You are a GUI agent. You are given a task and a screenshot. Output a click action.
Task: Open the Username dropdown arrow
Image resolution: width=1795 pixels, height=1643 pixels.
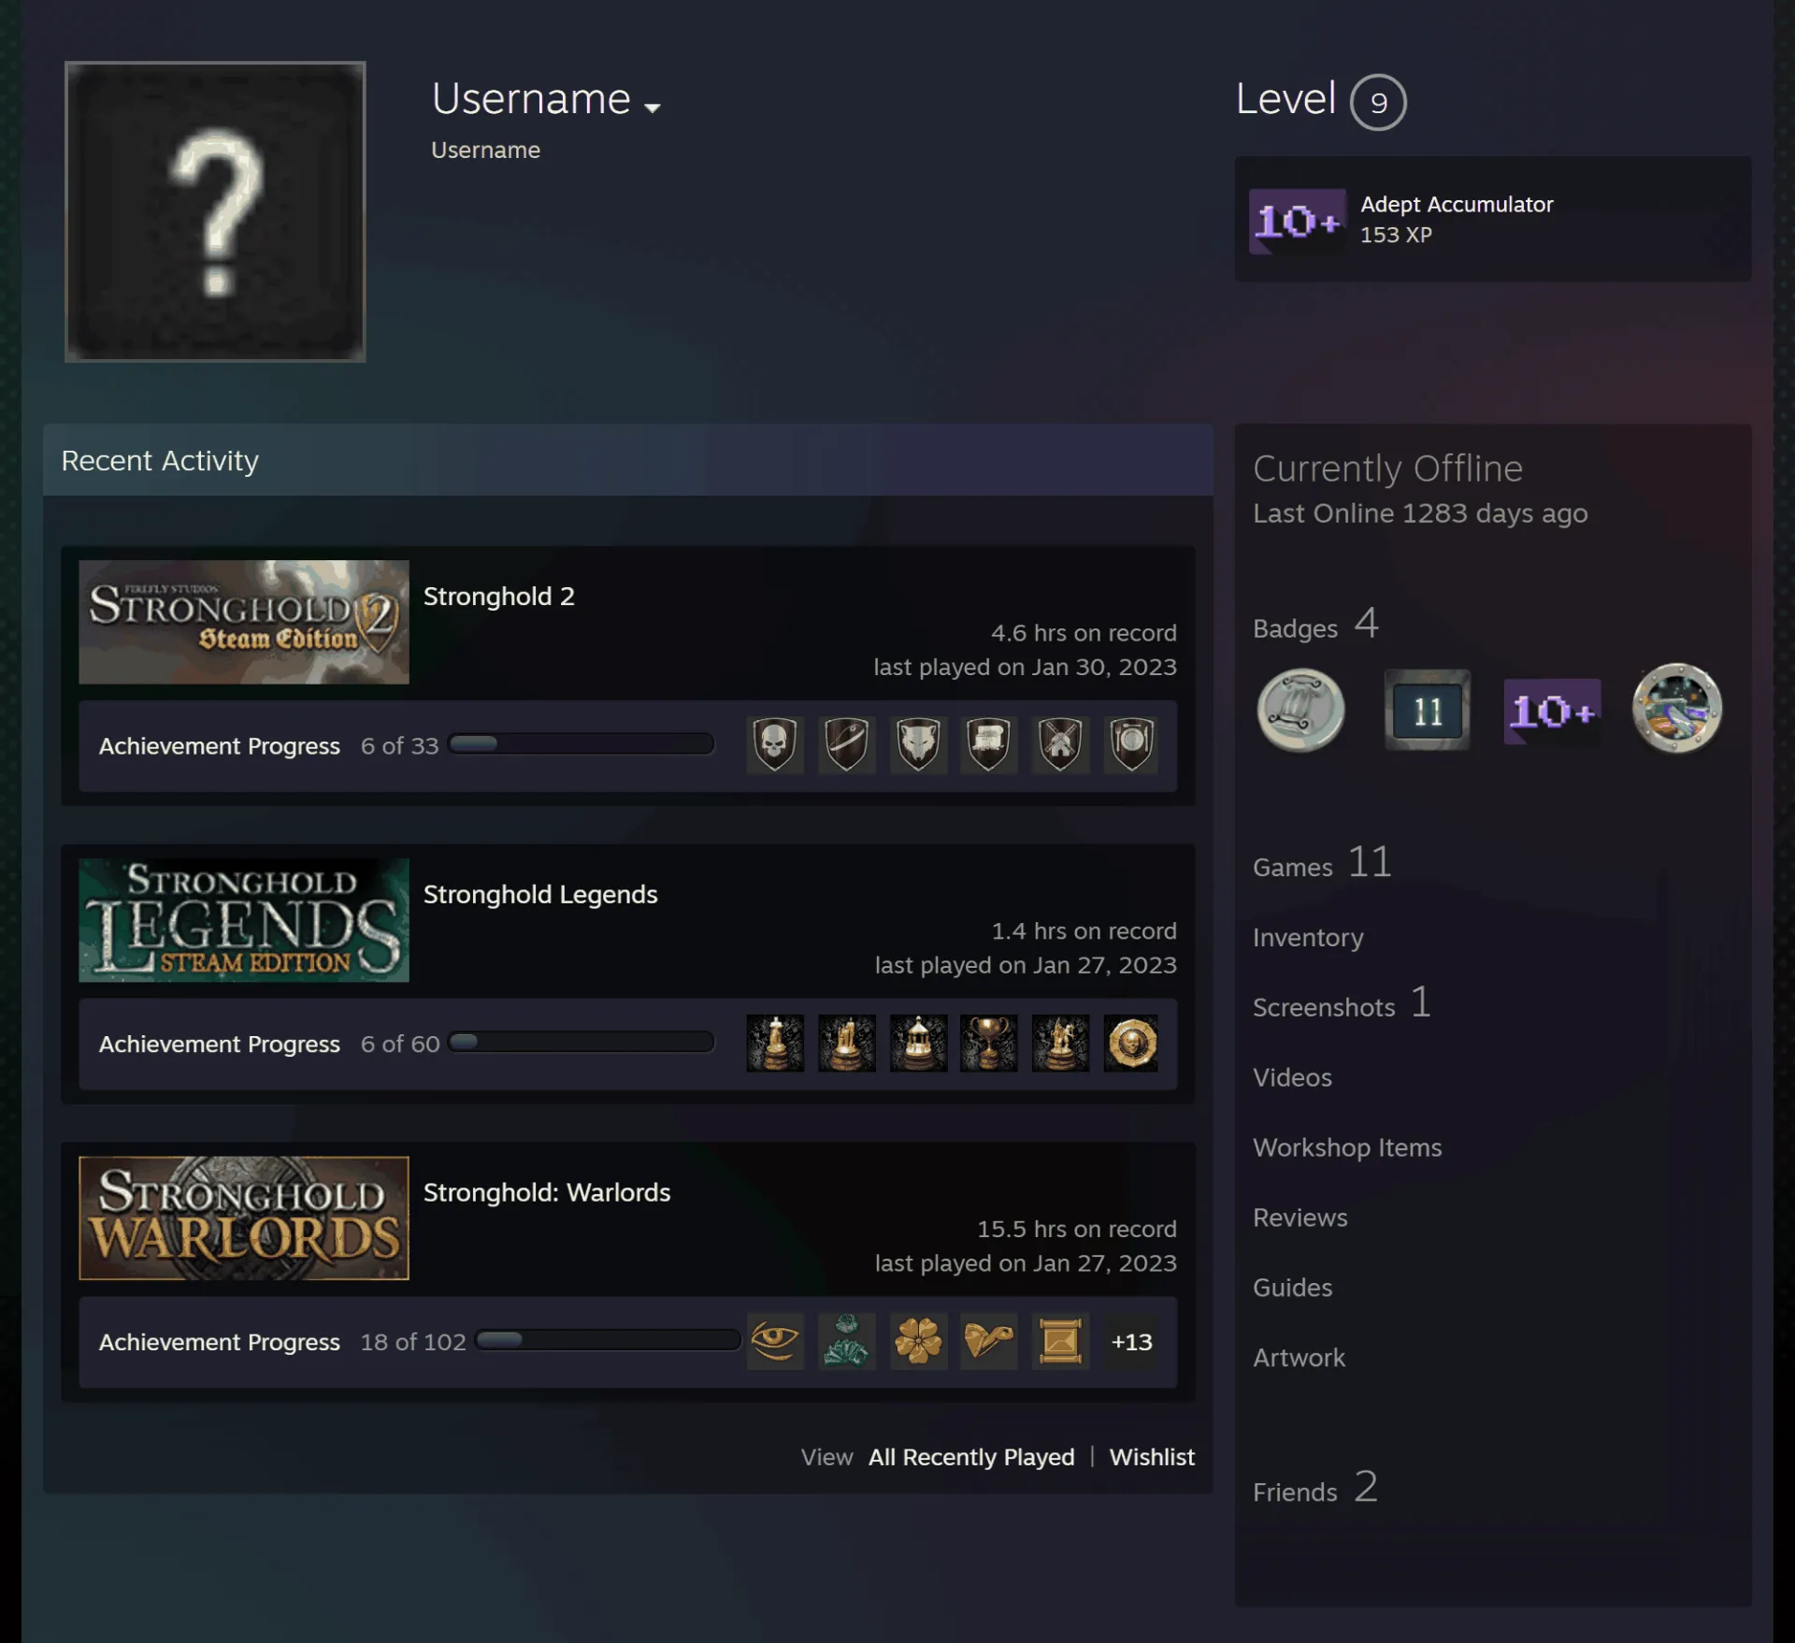pos(653,108)
